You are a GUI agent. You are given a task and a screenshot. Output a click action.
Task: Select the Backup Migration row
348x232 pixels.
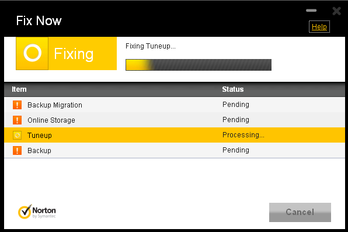tap(175, 105)
